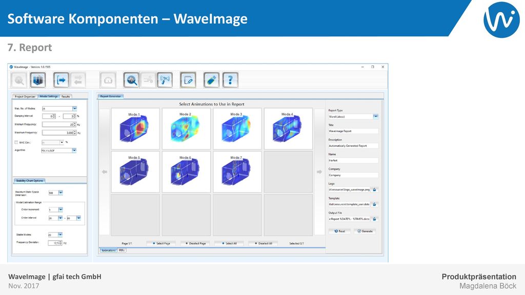
Task: Click the Select Page button
Action: click(x=161, y=243)
